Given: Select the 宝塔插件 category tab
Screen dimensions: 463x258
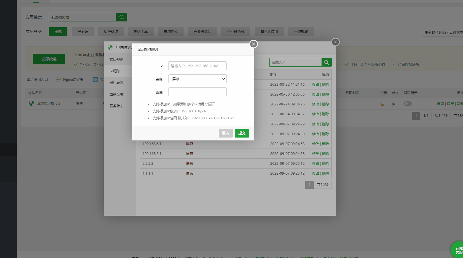Looking at the screenshot, I should tap(171, 32).
